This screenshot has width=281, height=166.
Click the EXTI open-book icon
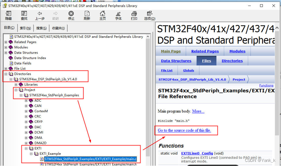(31, 148)
